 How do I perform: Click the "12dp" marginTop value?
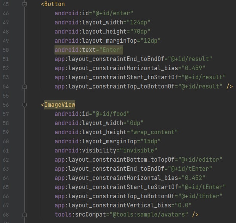point(151,41)
